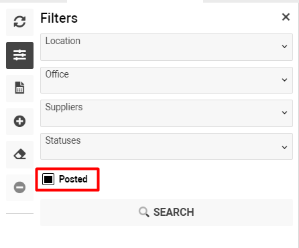This screenshot has height=248, width=299.
Task: Expand the Location dropdown chevron
Action: (x=284, y=47)
